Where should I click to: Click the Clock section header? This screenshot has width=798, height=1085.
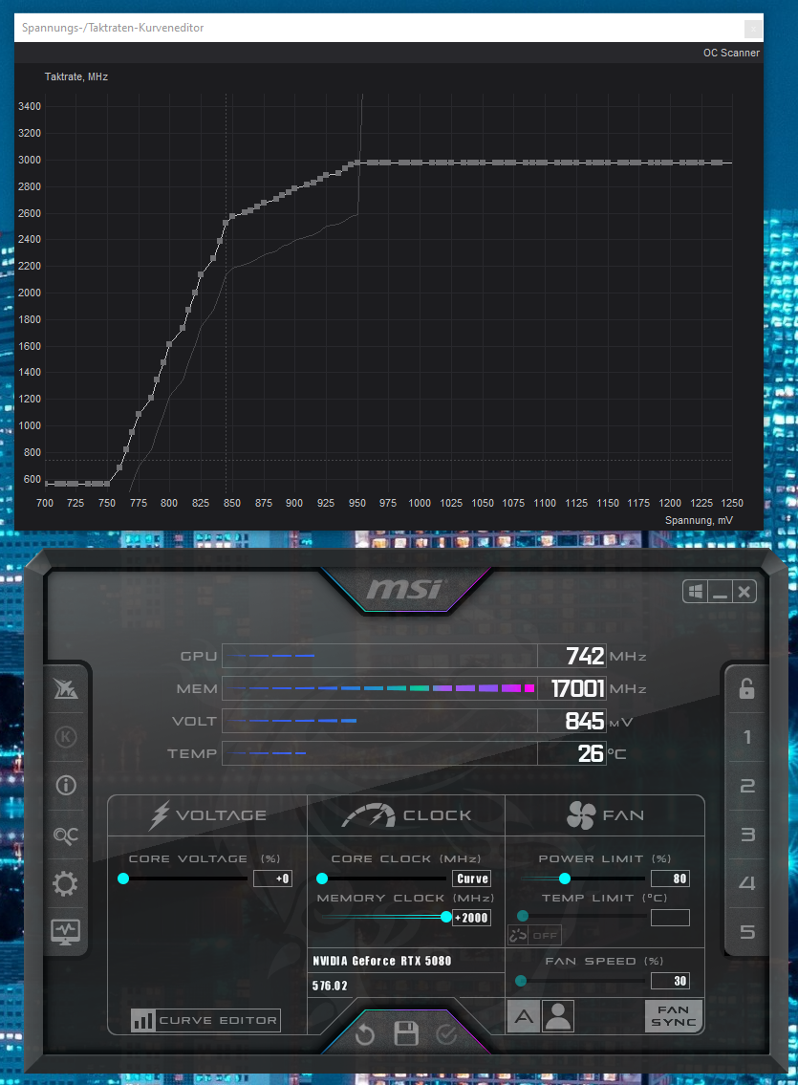(406, 815)
